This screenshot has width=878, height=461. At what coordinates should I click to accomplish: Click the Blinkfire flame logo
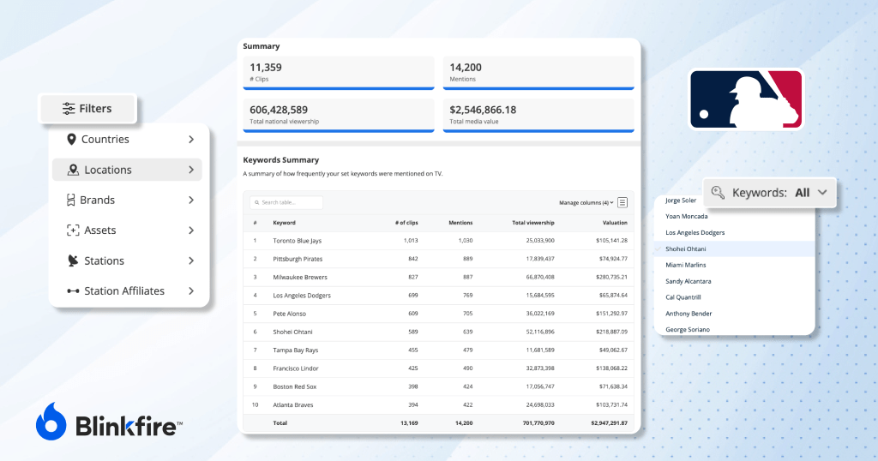click(x=51, y=422)
